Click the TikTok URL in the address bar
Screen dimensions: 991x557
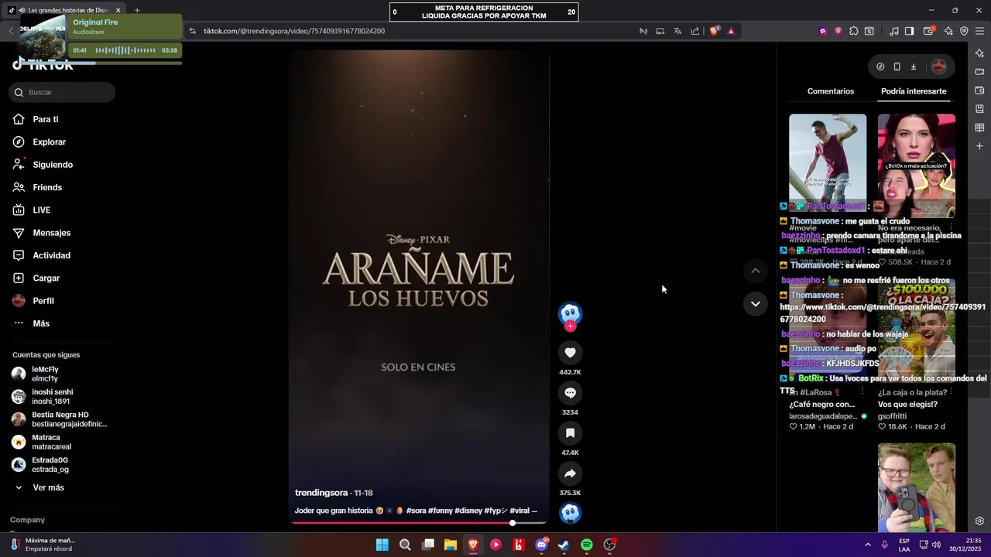pyautogui.click(x=294, y=31)
